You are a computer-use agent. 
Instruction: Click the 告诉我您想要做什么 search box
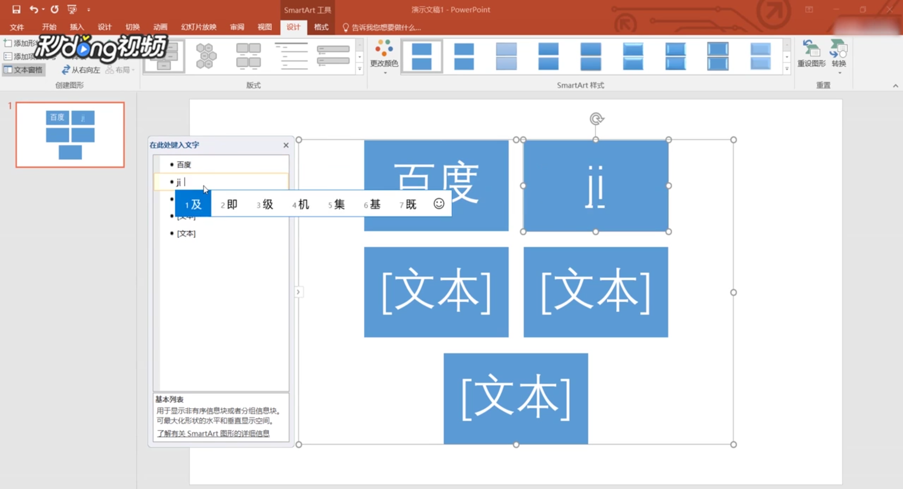tap(382, 28)
